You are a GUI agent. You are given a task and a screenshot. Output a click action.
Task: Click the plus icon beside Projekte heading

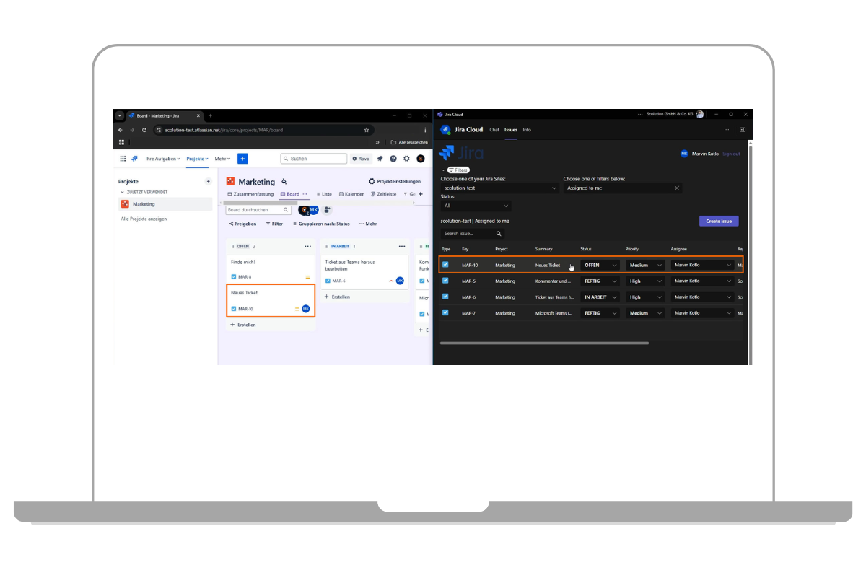(208, 182)
